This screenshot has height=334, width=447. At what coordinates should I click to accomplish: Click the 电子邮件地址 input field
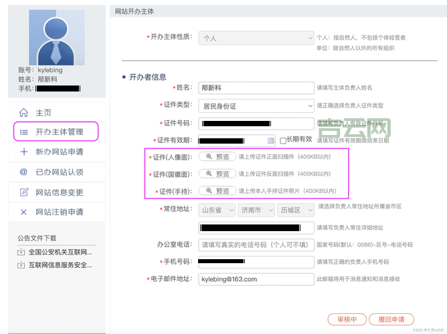256,279
